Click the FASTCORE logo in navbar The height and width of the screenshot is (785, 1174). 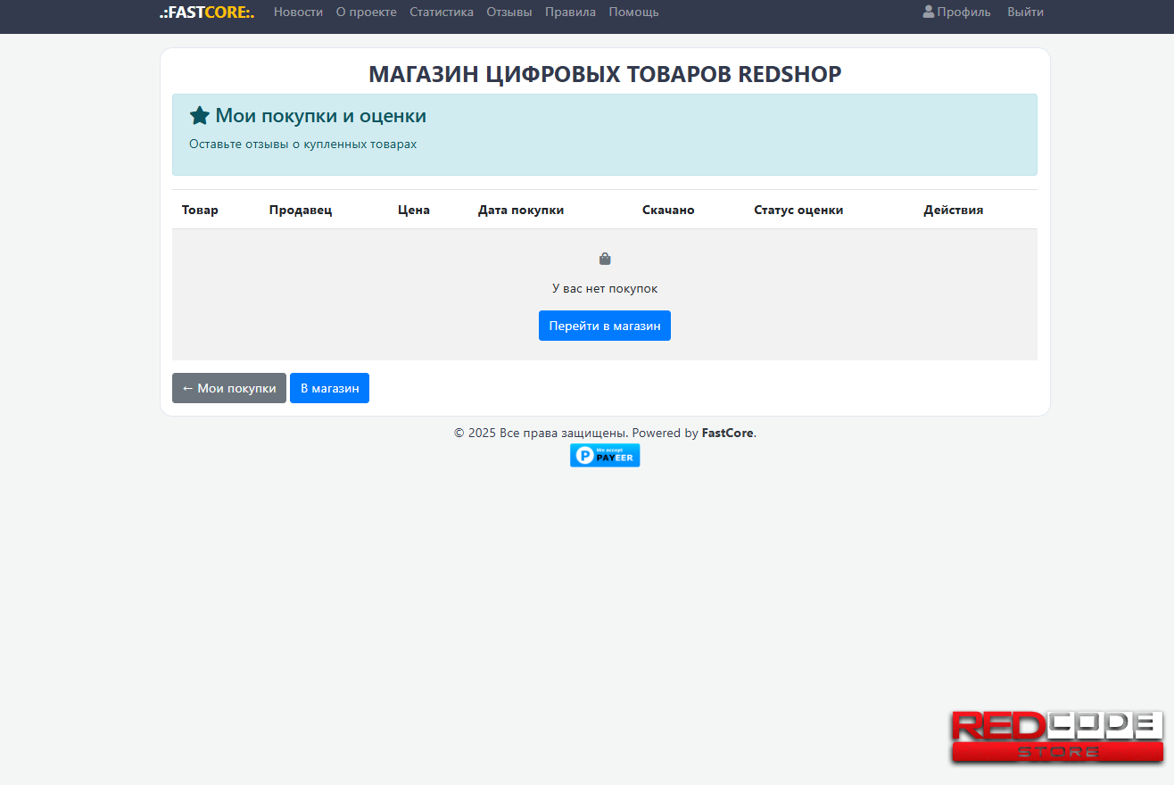[x=207, y=12]
